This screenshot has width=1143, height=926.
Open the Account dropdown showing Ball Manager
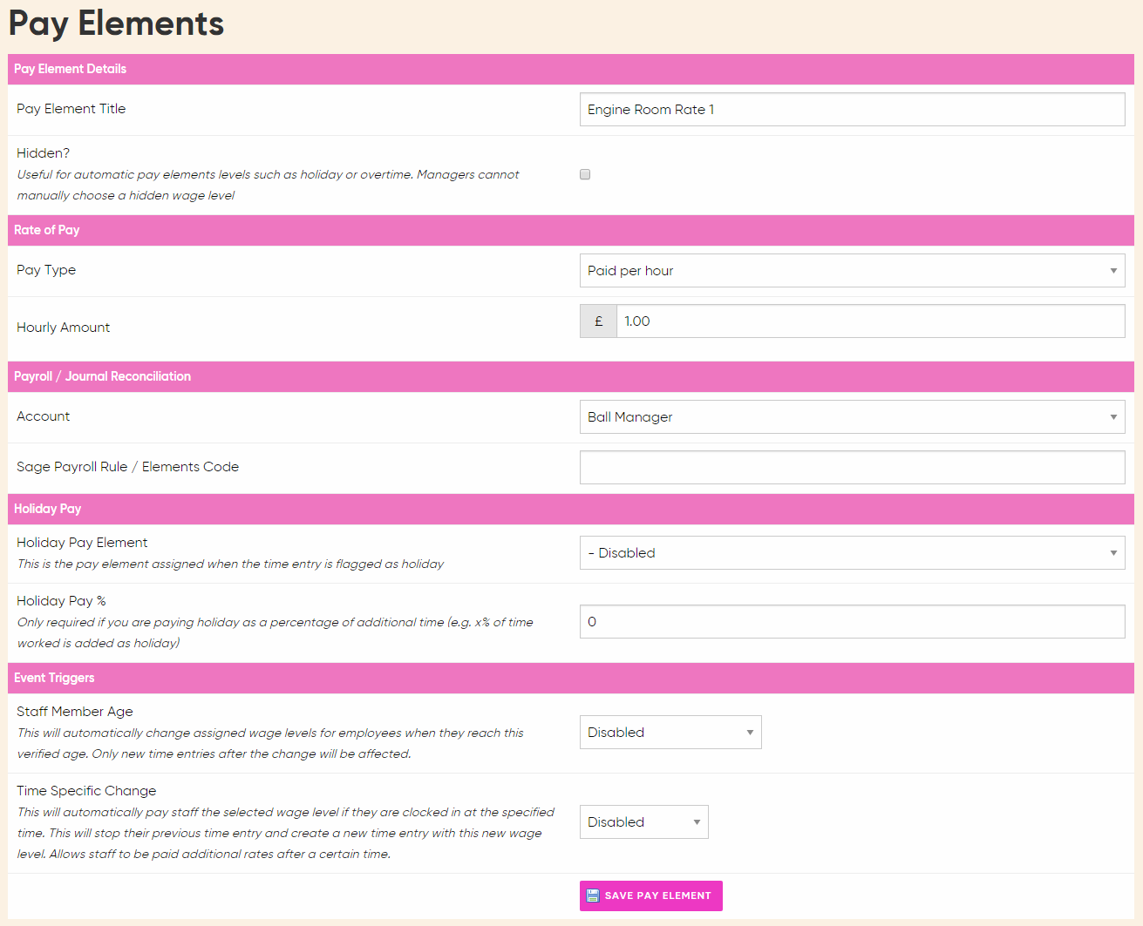(852, 416)
